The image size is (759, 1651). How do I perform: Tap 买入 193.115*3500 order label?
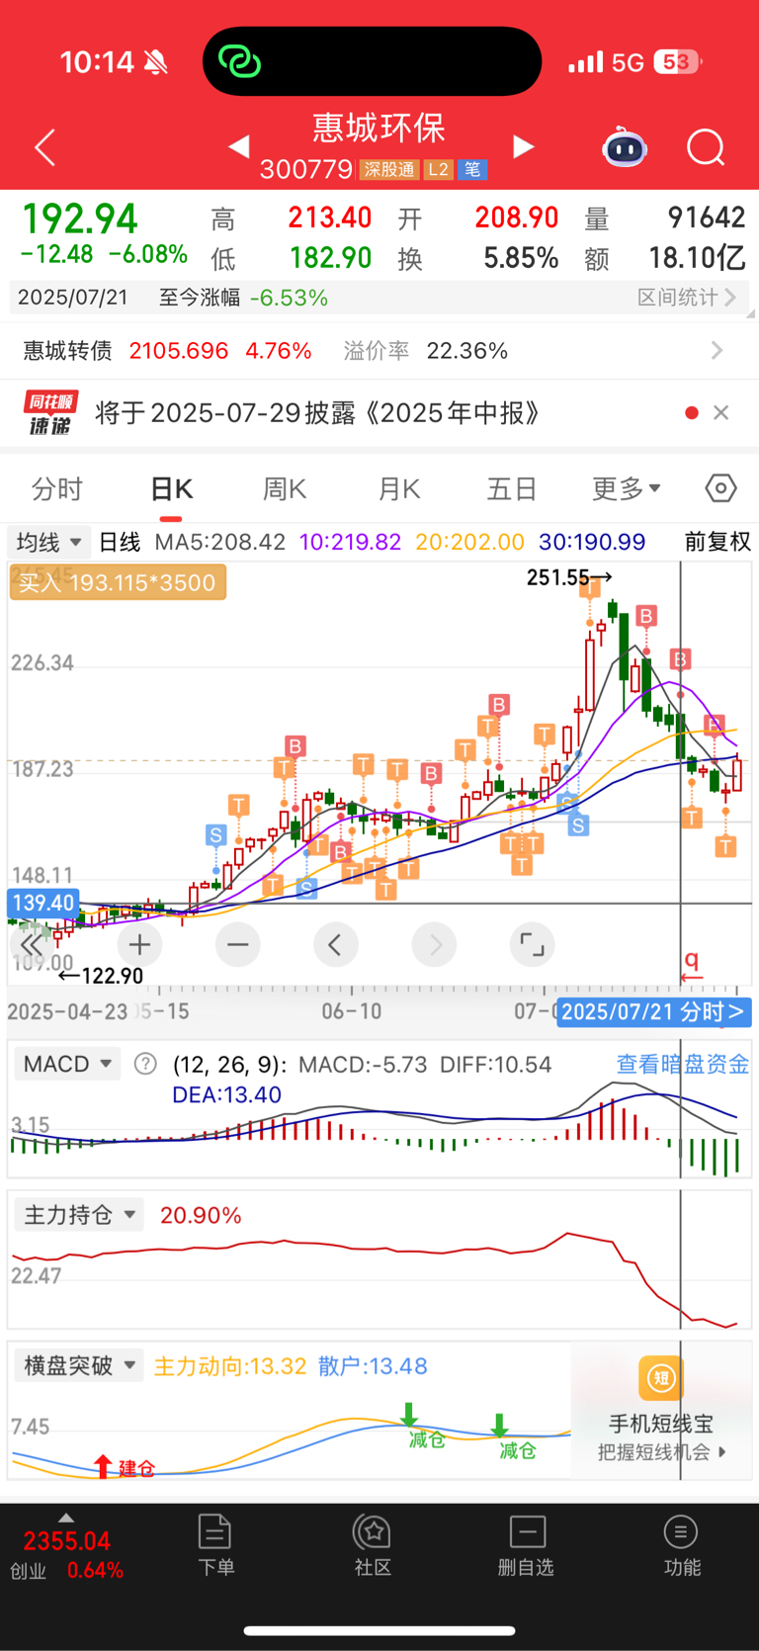click(118, 582)
